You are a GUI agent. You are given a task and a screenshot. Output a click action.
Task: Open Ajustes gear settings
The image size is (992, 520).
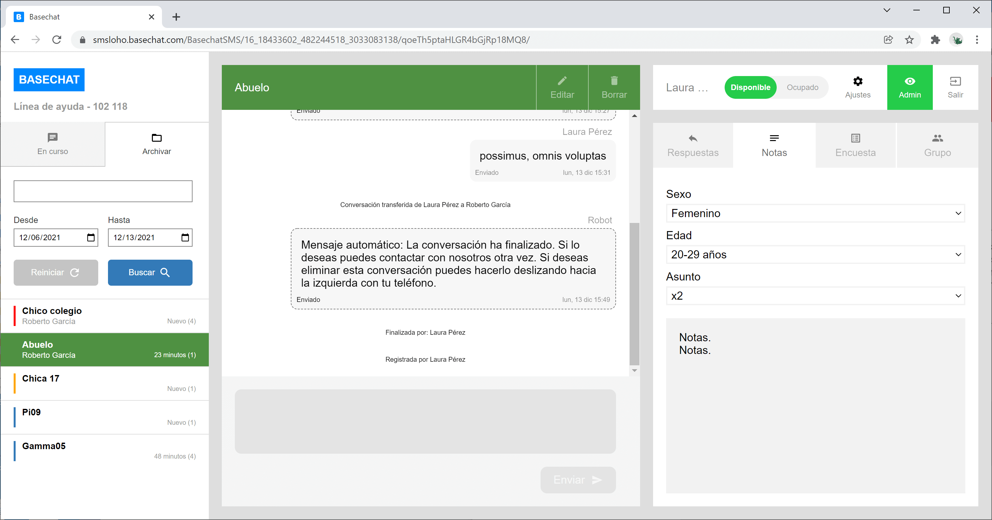[x=857, y=82]
